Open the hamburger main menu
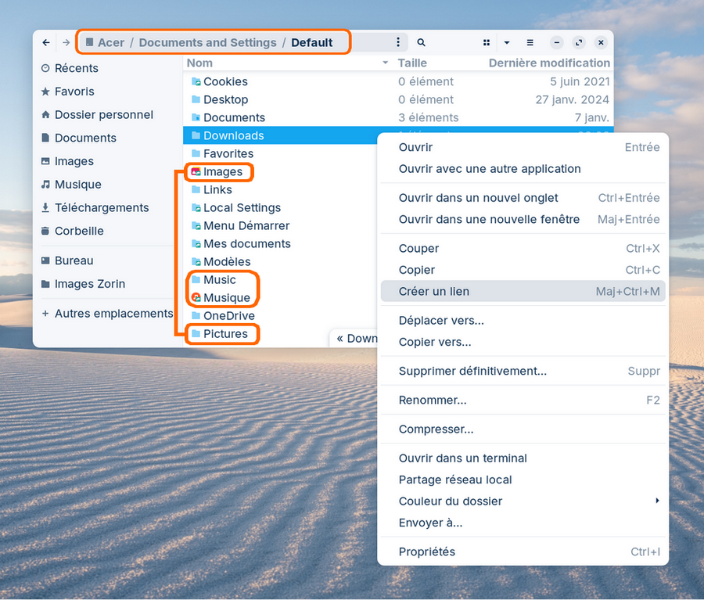 [530, 42]
